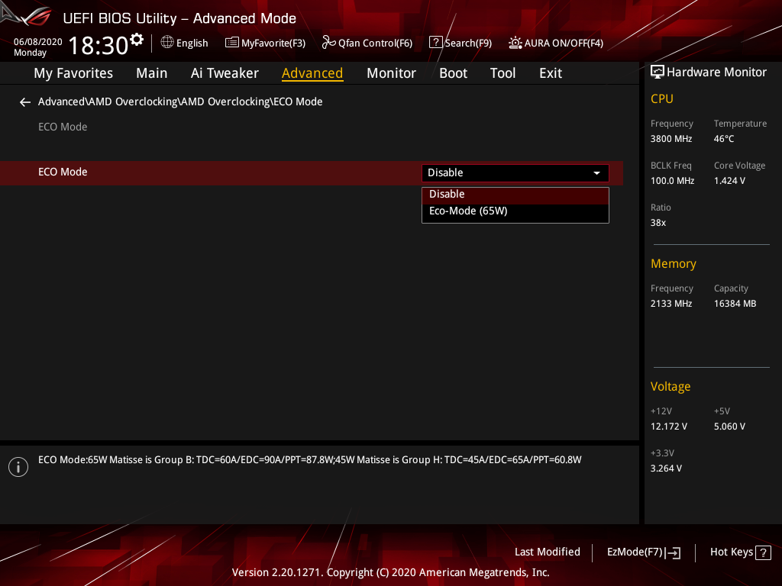782x586 pixels.
Task: Click the Memory frequency 2133 MHz value
Action: coord(671,304)
